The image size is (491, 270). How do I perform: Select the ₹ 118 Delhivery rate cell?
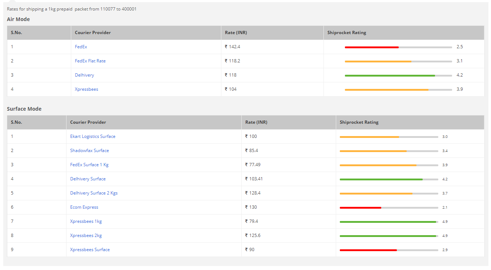[272, 75]
